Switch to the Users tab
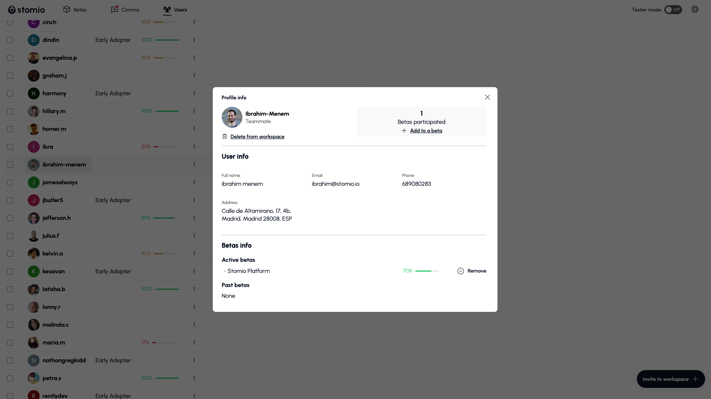This screenshot has height=399, width=711. (x=175, y=10)
